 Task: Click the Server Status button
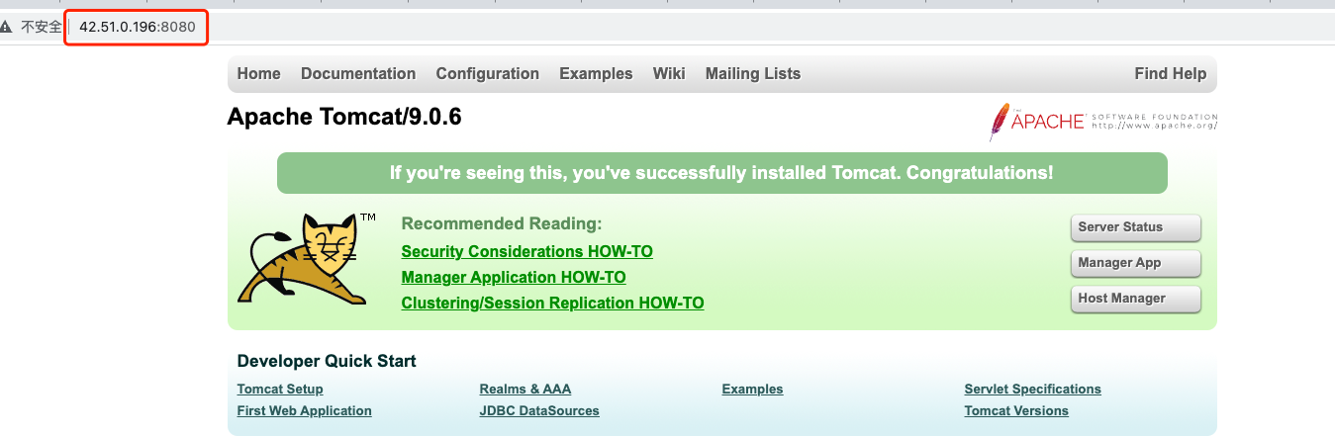[1135, 227]
